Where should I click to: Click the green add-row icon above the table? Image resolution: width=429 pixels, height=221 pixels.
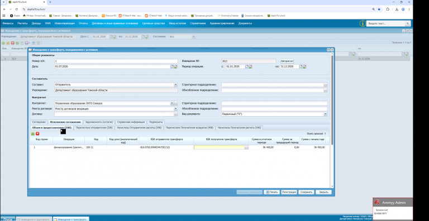point(33,134)
